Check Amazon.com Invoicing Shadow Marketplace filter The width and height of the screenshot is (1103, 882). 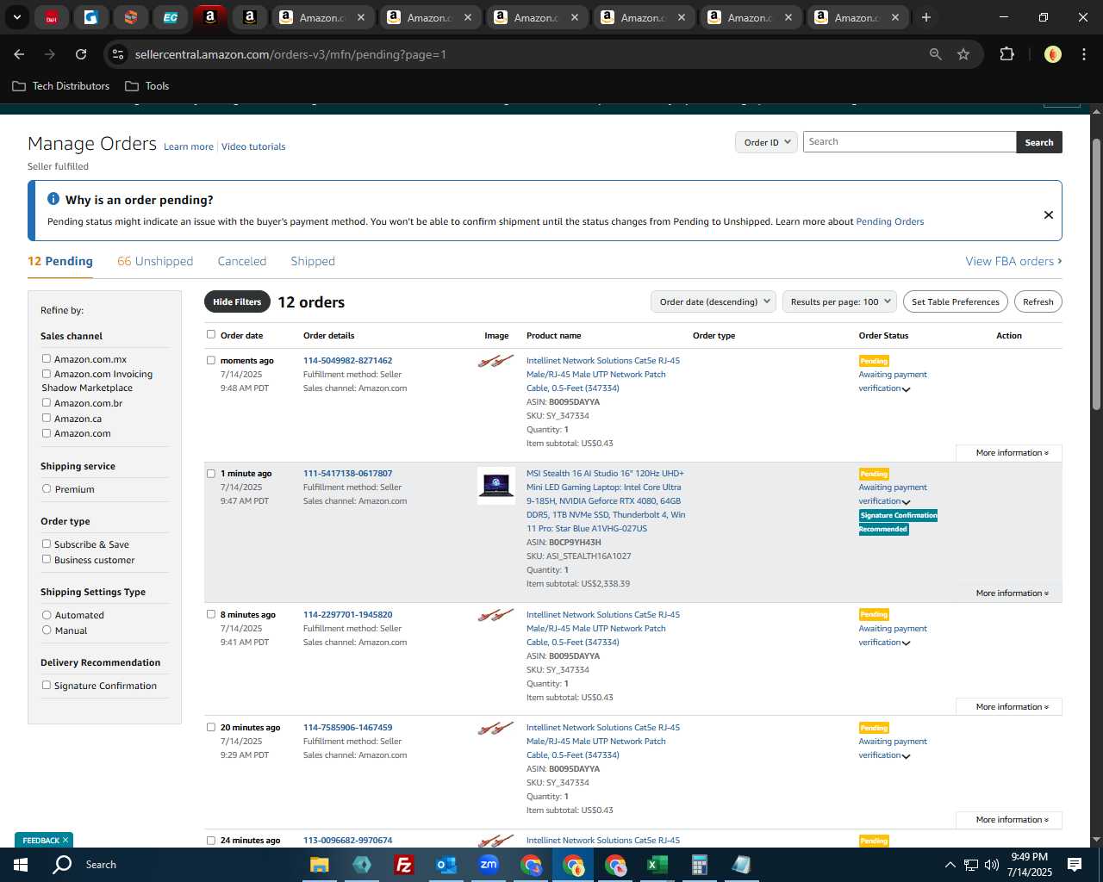coord(47,373)
